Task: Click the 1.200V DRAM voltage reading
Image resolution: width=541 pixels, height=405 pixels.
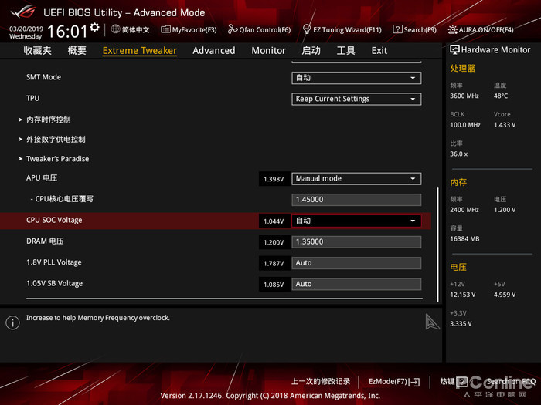Action: [274, 242]
